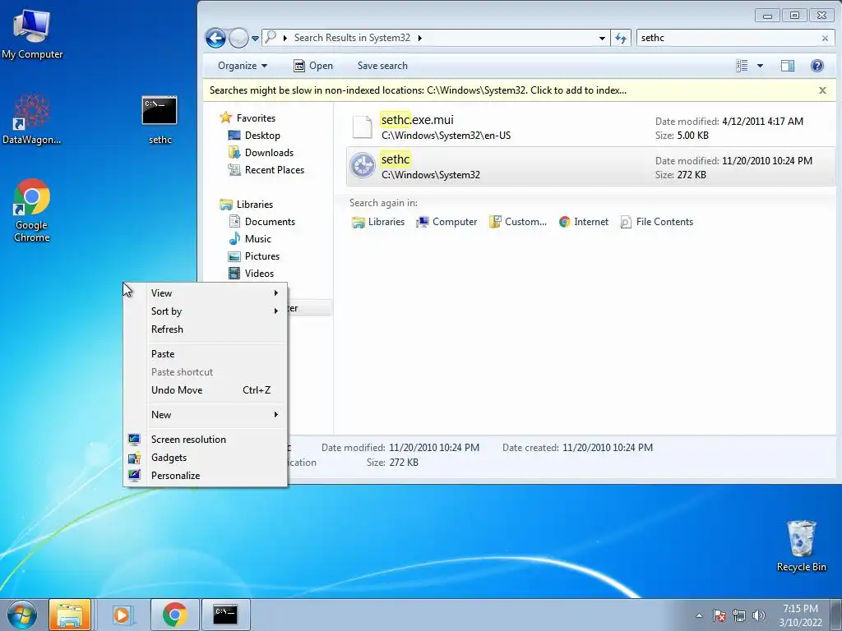Change view with view icon

click(x=742, y=66)
